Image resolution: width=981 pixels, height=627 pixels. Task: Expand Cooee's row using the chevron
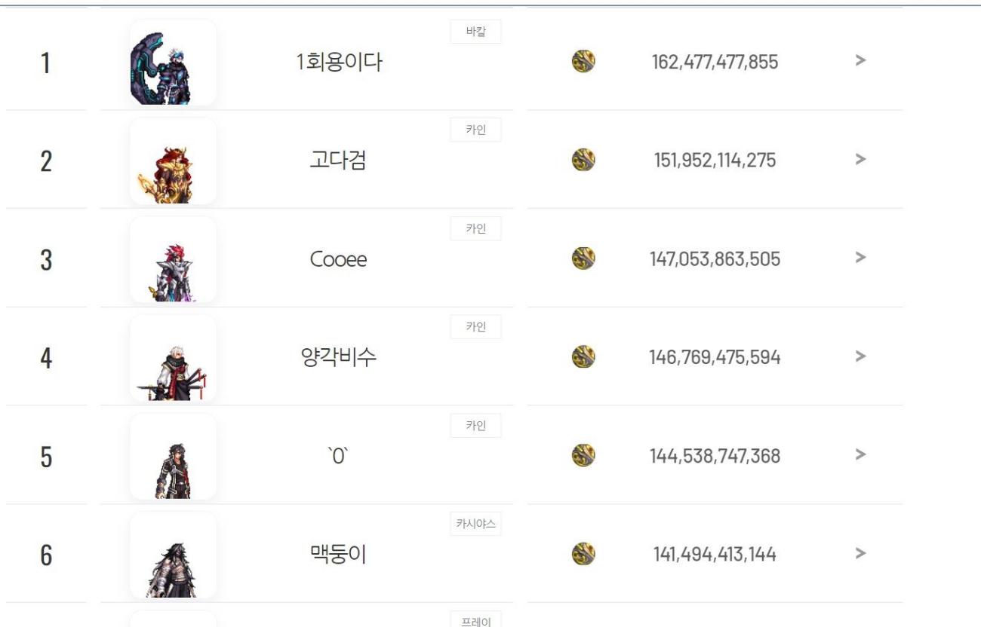860,258
